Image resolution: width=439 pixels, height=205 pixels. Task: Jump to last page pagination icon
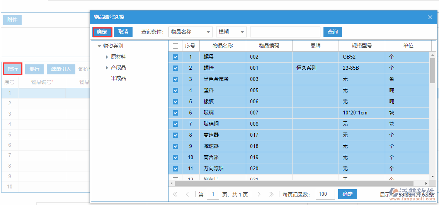tap(271, 195)
